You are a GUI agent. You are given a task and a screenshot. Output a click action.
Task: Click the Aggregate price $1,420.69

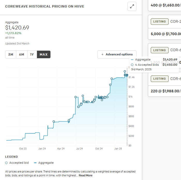17,28
